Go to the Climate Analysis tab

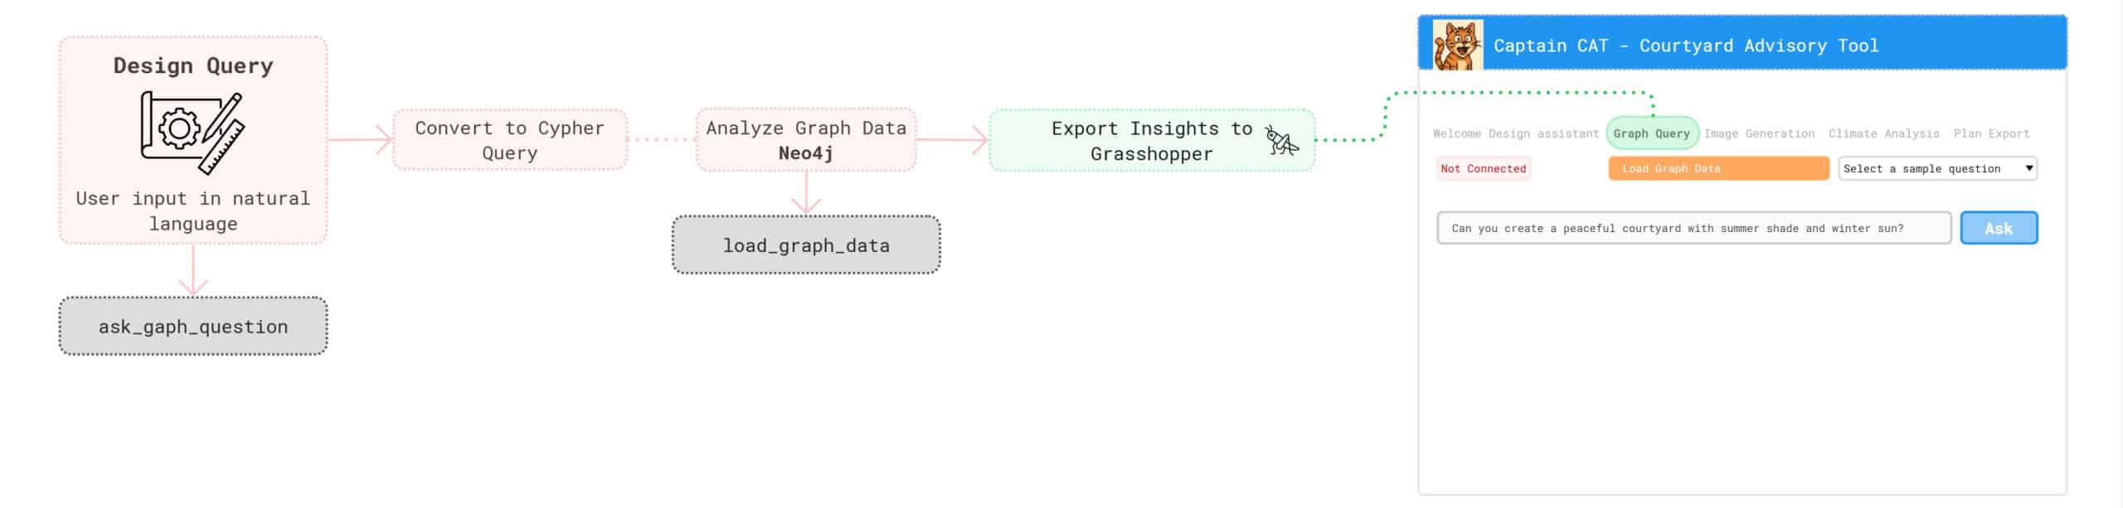click(x=1883, y=133)
